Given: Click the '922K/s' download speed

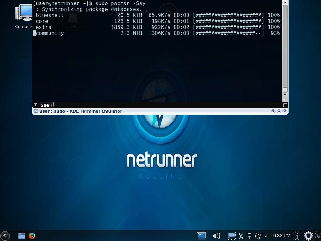Looking at the screenshot, I should click(161, 27).
